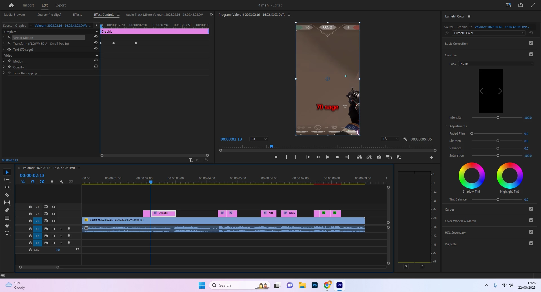Open timeline display settings wrench
The width and height of the screenshot is (541, 292).
click(x=61, y=182)
